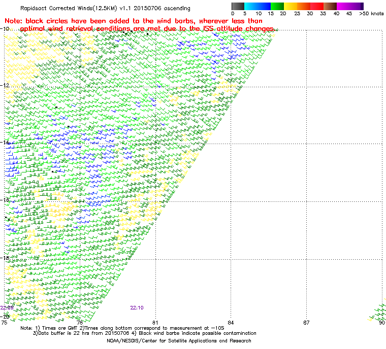The width and height of the screenshot is (386, 349).
Task: Click the '-10' latitude axis label
Action: (5, 29)
